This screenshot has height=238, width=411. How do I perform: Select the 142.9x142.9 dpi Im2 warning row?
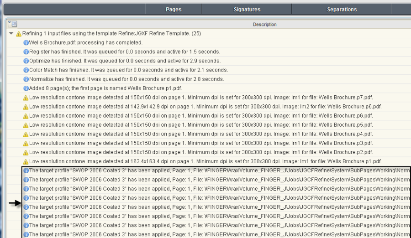click(205, 107)
